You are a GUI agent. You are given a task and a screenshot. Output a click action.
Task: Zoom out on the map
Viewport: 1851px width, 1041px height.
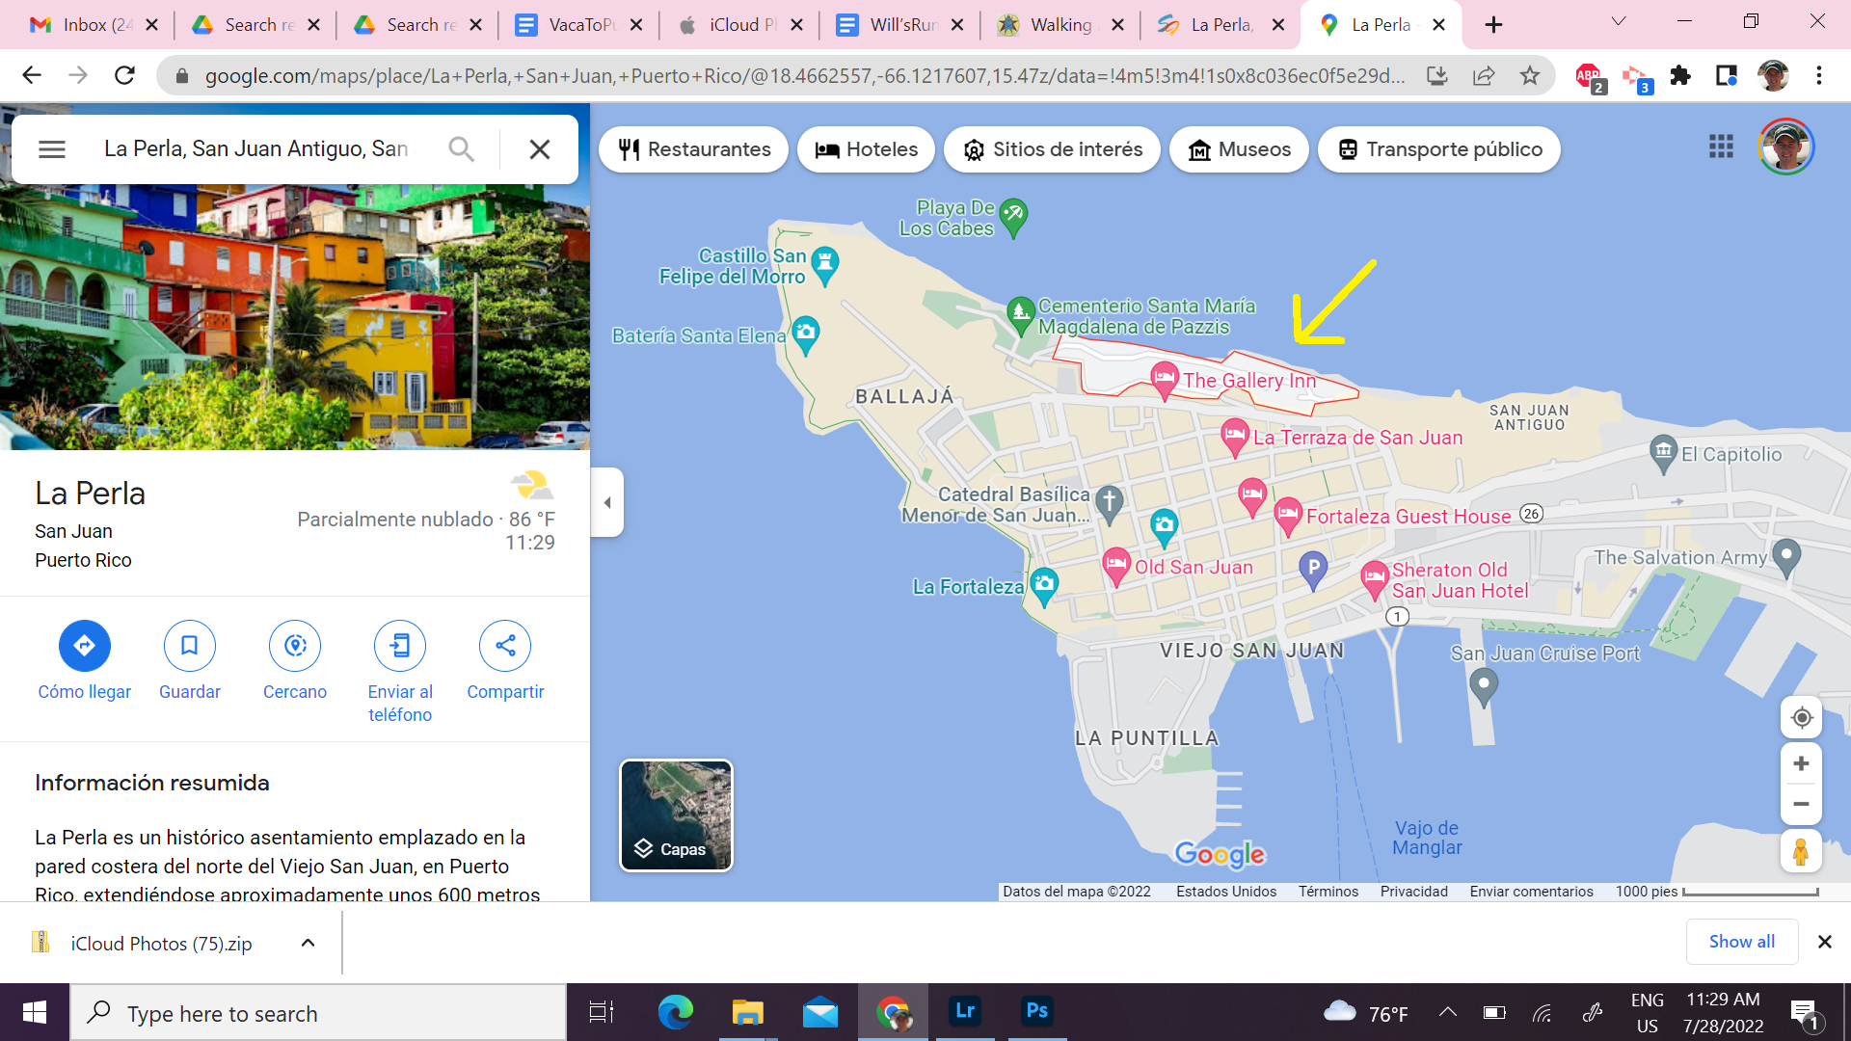pos(1801,805)
